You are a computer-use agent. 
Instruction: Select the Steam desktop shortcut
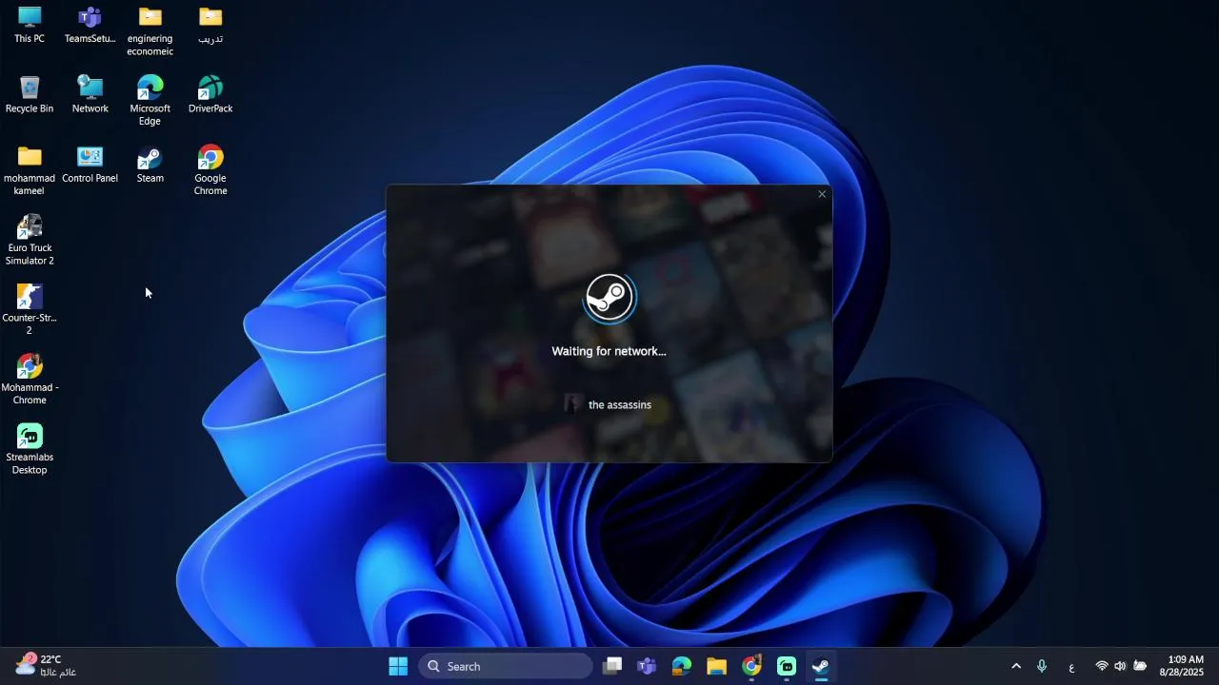click(150, 165)
